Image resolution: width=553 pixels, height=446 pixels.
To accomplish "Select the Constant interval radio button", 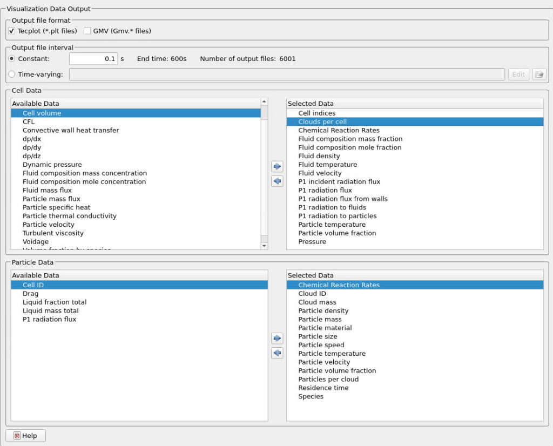I will (x=12, y=59).
